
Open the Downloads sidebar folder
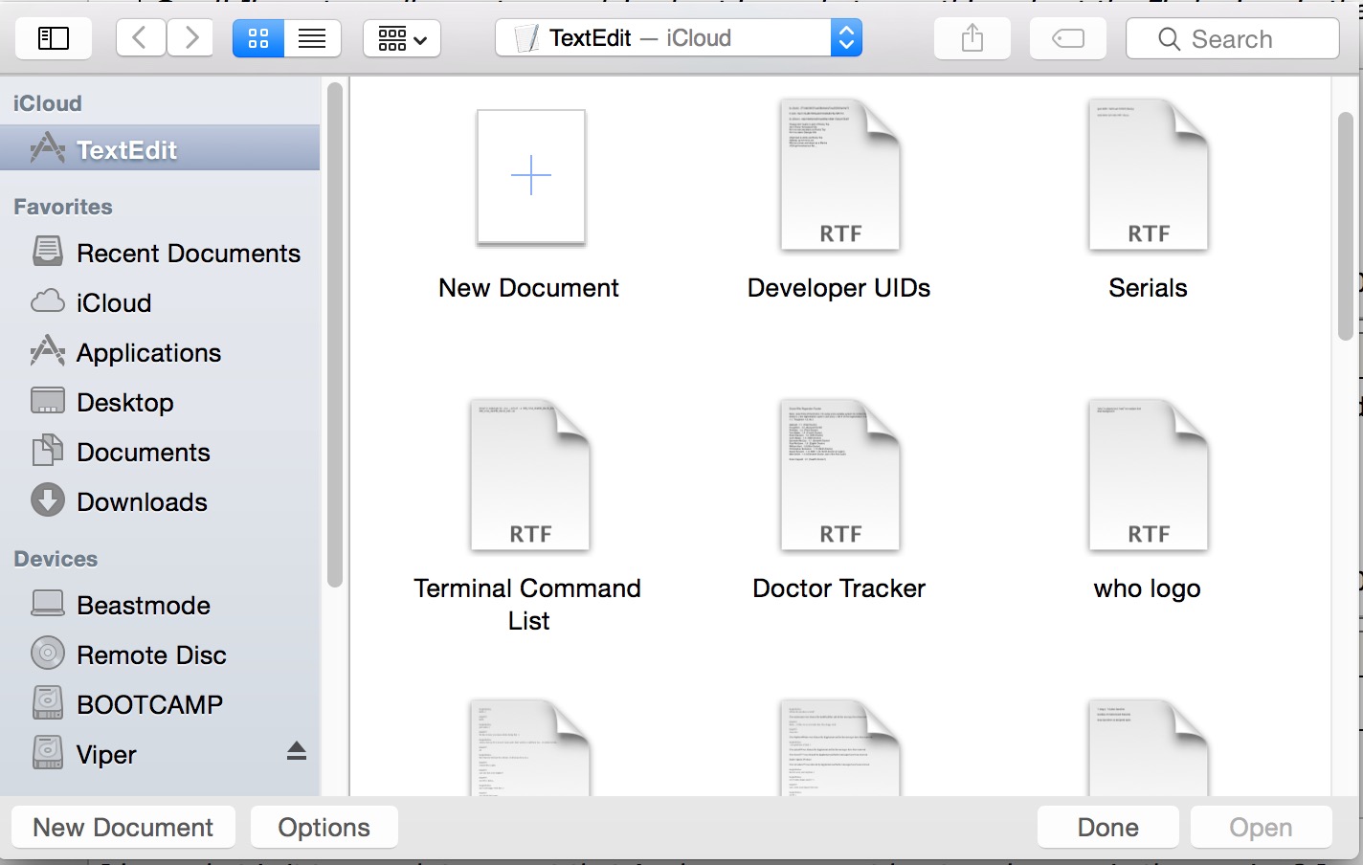pos(160,501)
